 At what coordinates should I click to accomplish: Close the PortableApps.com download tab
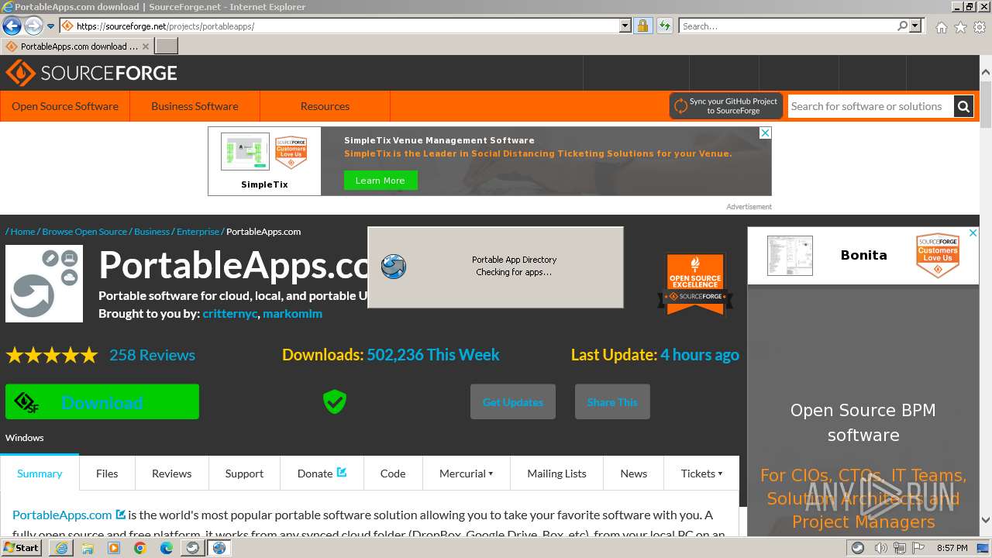tap(146, 46)
